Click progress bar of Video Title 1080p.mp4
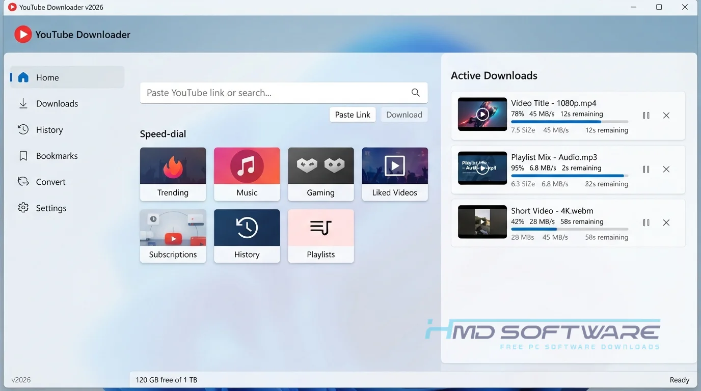This screenshot has width=701, height=391. (x=570, y=122)
